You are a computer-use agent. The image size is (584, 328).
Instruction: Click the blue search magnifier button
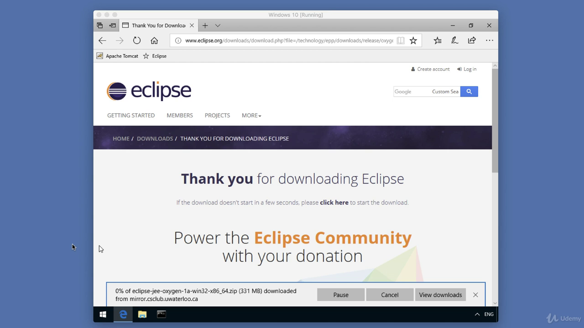pos(469,92)
